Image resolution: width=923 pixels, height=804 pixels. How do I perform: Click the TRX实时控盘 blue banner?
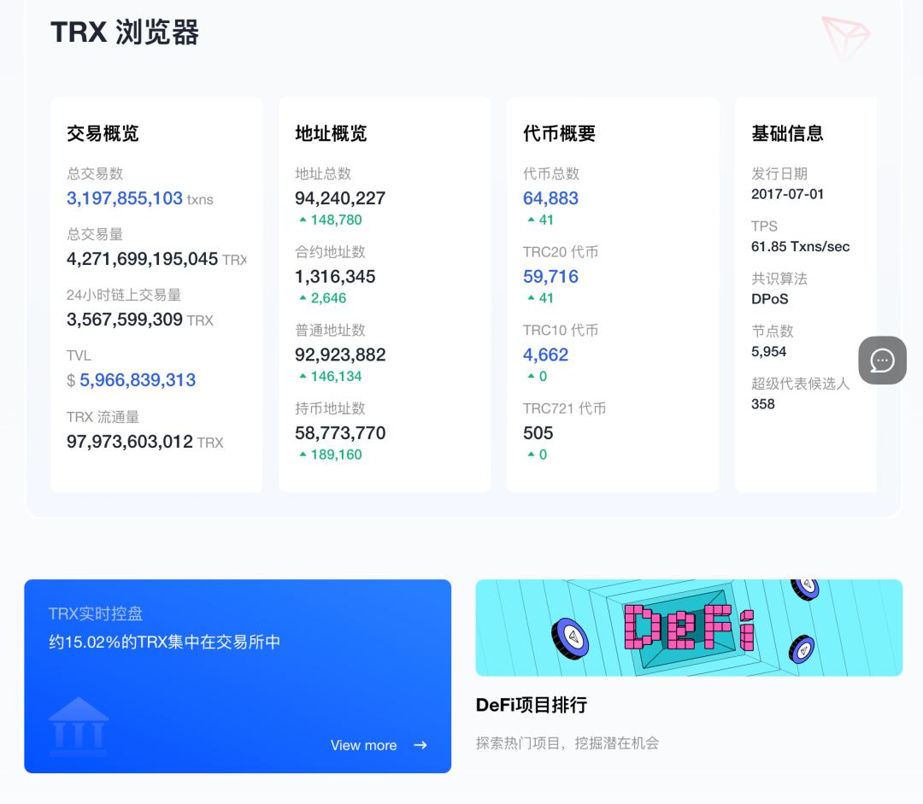(x=238, y=676)
